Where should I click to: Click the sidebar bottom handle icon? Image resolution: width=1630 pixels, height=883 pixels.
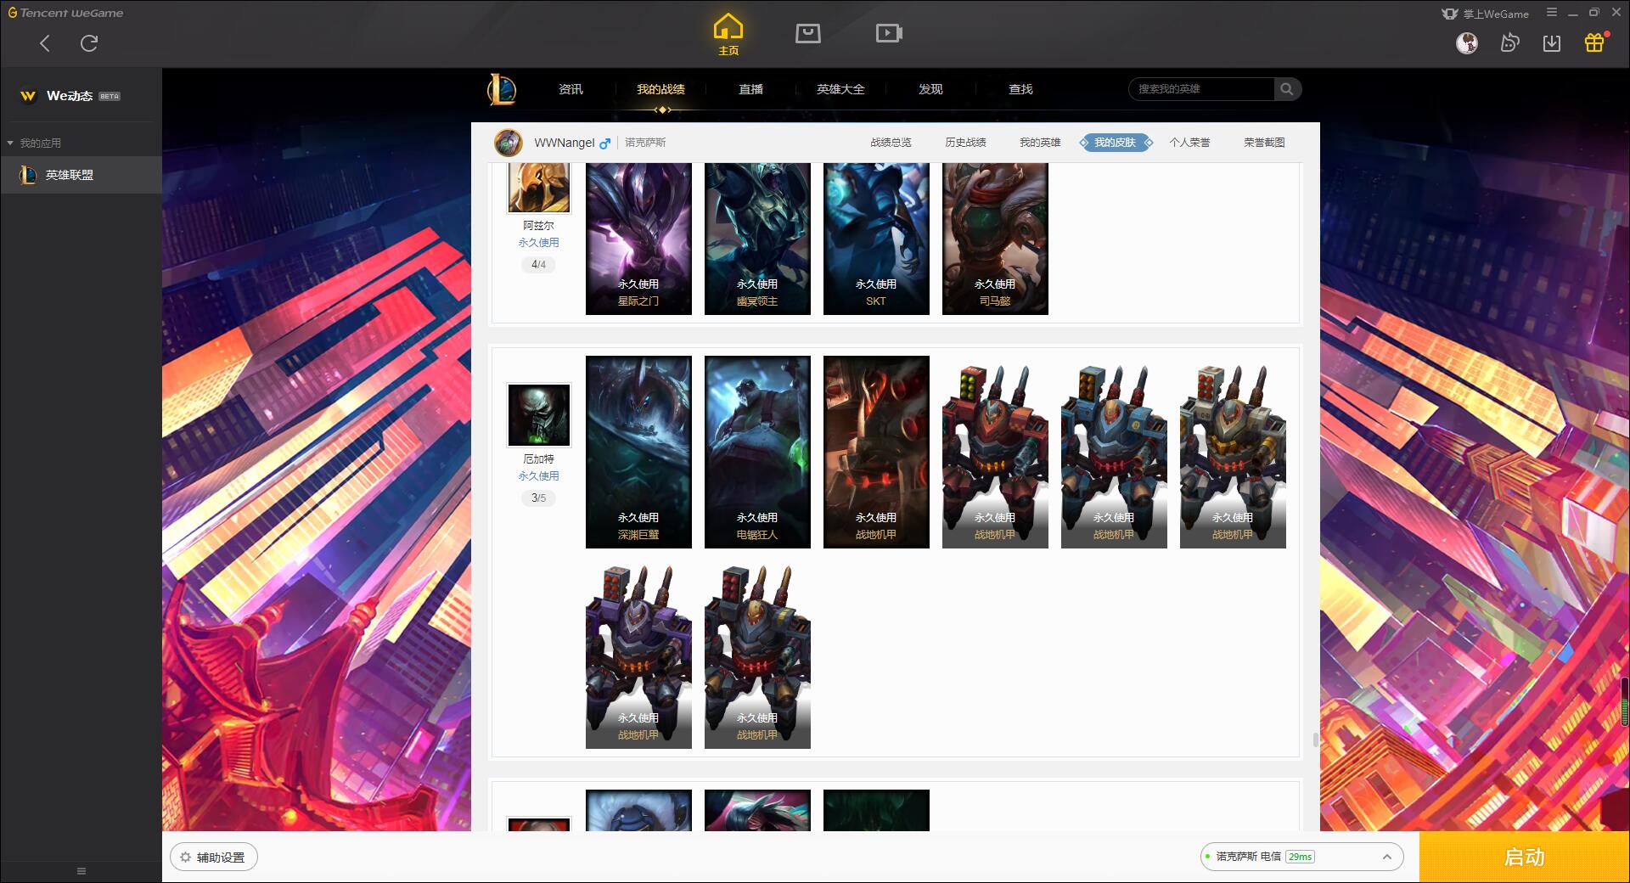point(81,871)
